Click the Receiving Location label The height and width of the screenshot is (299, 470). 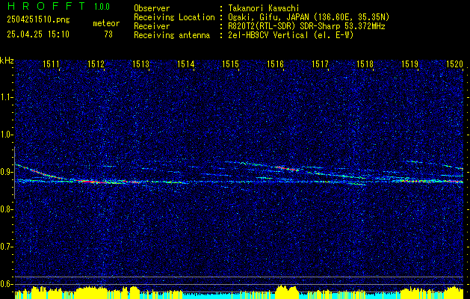[x=174, y=17]
